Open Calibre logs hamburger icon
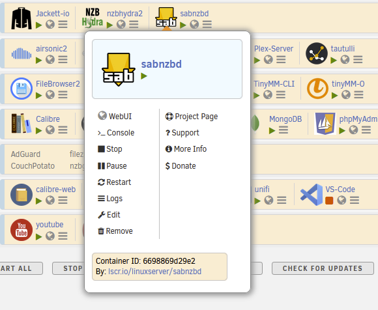The width and height of the screenshot is (378, 310). pyautogui.click(x=63, y=130)
